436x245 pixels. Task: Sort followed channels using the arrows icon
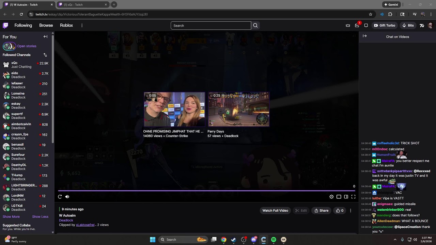coord(45,55)
